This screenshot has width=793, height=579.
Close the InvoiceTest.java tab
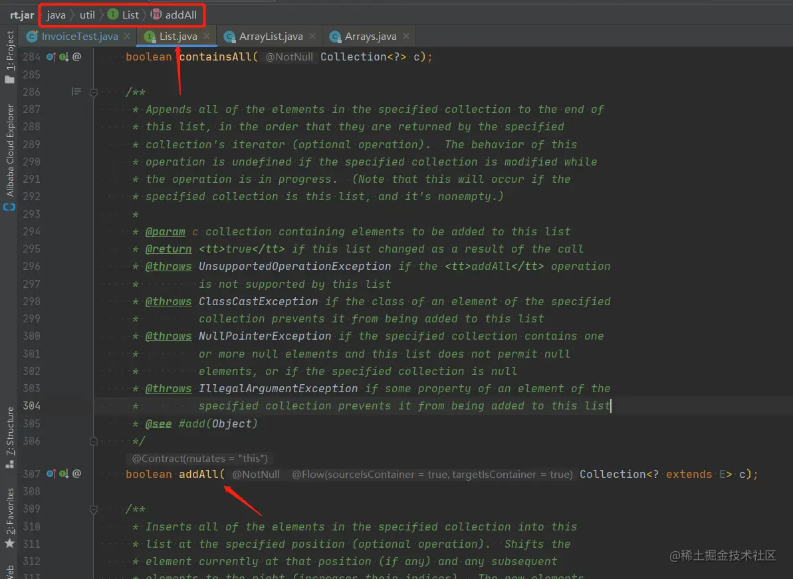[127, 36]
